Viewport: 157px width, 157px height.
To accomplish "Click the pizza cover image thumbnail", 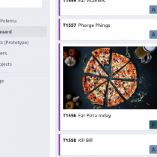I will 110,78.
